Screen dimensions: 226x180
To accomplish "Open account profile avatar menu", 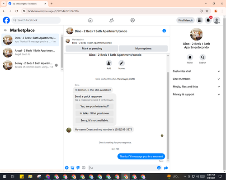I will point(217,20).
